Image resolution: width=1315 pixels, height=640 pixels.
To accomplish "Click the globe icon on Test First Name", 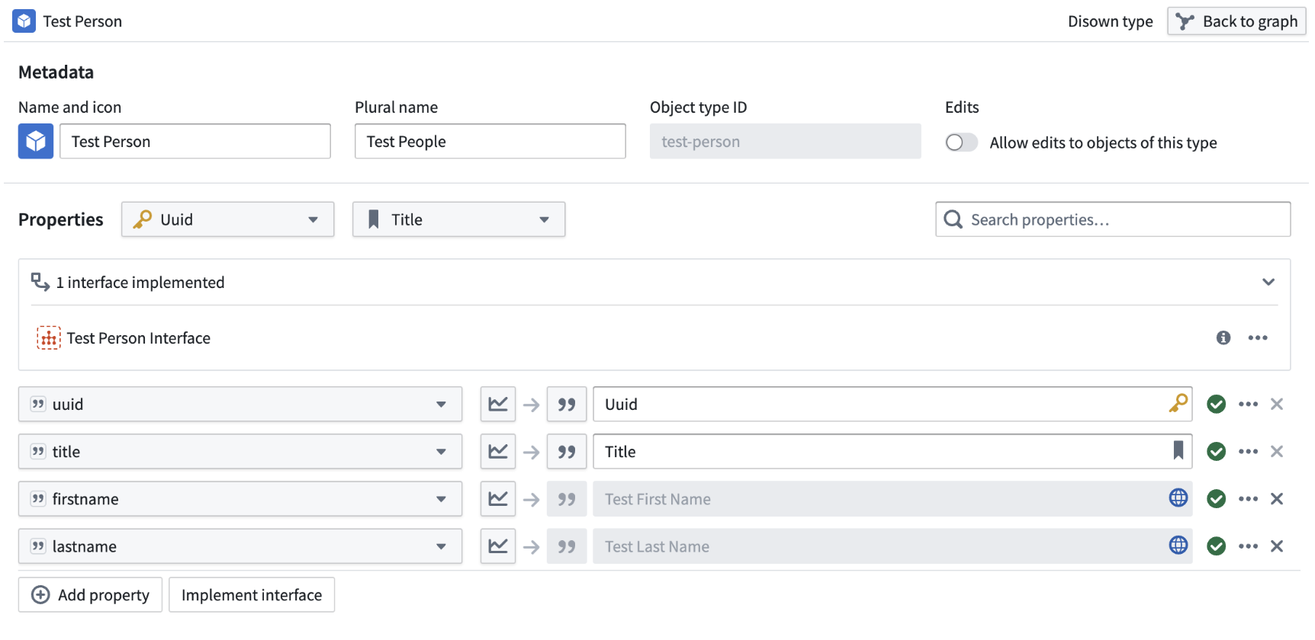I will click(x=1178, y=498).
